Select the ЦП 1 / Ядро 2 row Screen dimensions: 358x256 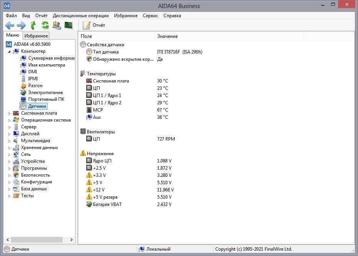pyautogui.click(x=103, y=103)
